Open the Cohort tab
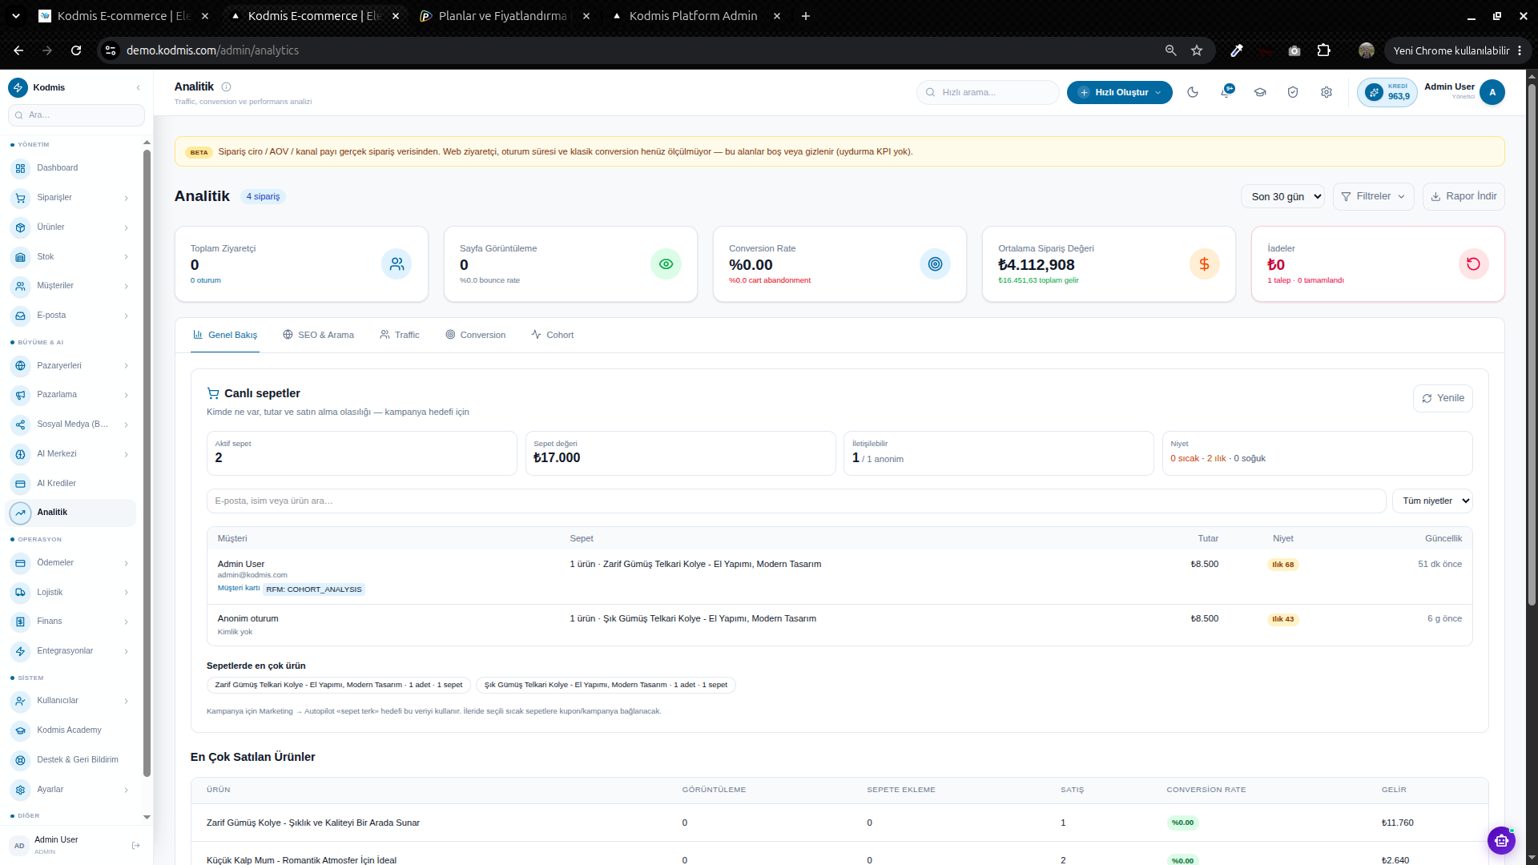Viewport: 1538px width, 865px height. tap(552, 335)
